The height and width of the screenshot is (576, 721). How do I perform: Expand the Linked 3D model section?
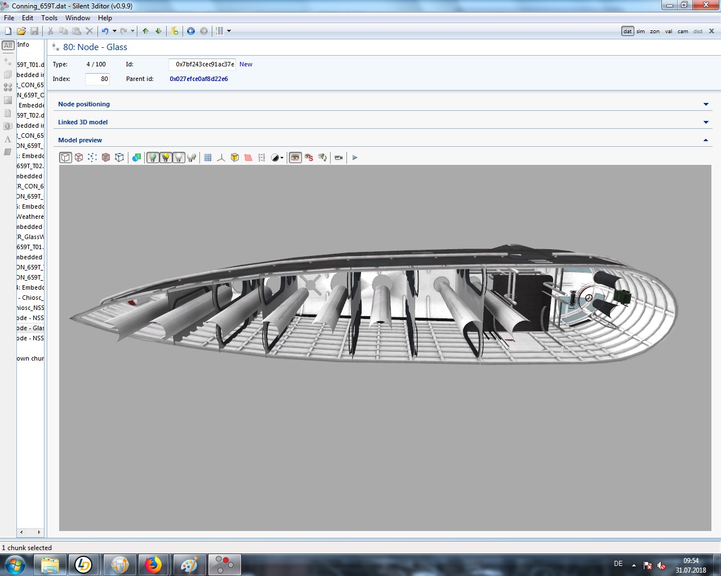point(83,122)
